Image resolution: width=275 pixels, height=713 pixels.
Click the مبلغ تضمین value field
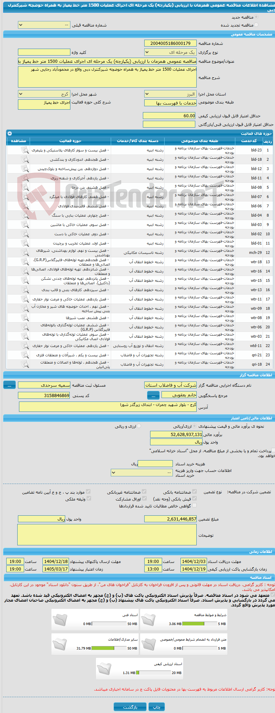(170, 519)
